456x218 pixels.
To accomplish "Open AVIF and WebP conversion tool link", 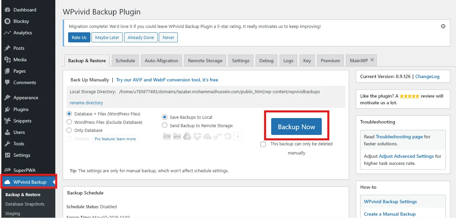I will [x=167, y=80].
